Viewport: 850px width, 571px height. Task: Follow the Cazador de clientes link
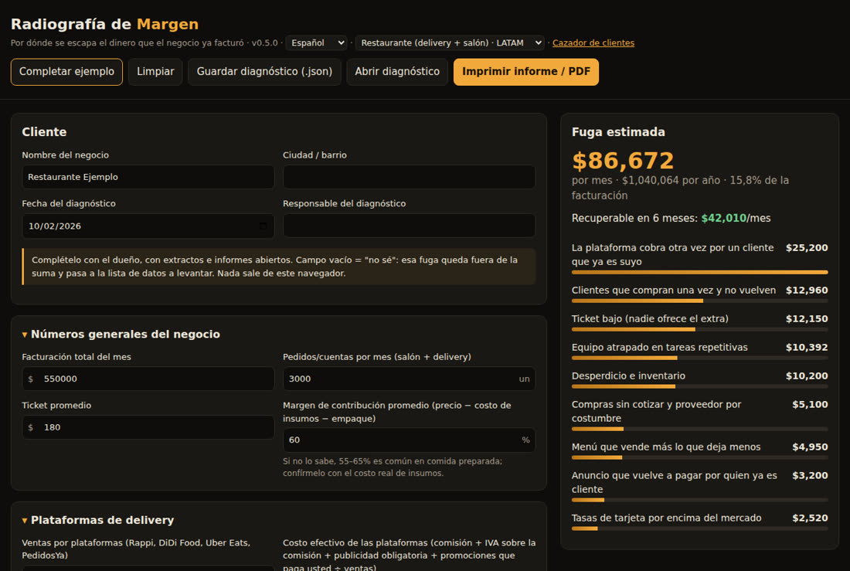(x=593, y=42)
